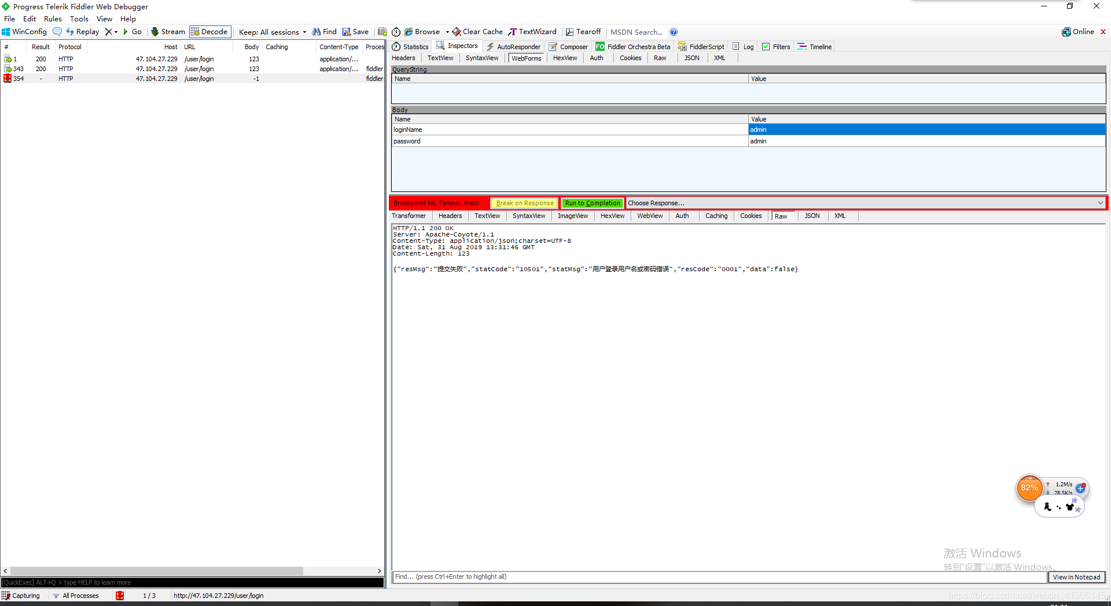Click the blue plus floating widget icon

coord(1080,489)
